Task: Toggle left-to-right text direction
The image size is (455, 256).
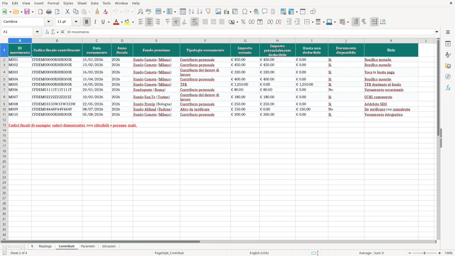Action: pos(356,22)
